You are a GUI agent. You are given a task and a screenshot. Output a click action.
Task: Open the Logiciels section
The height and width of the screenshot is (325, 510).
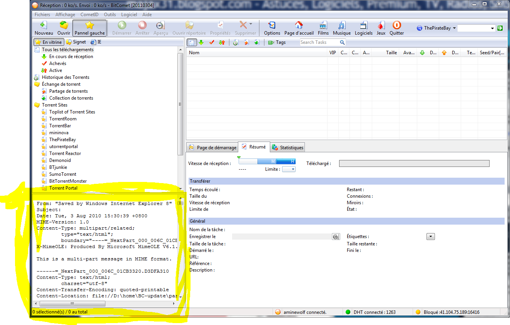pyautogui.click(x=363, y=28)
